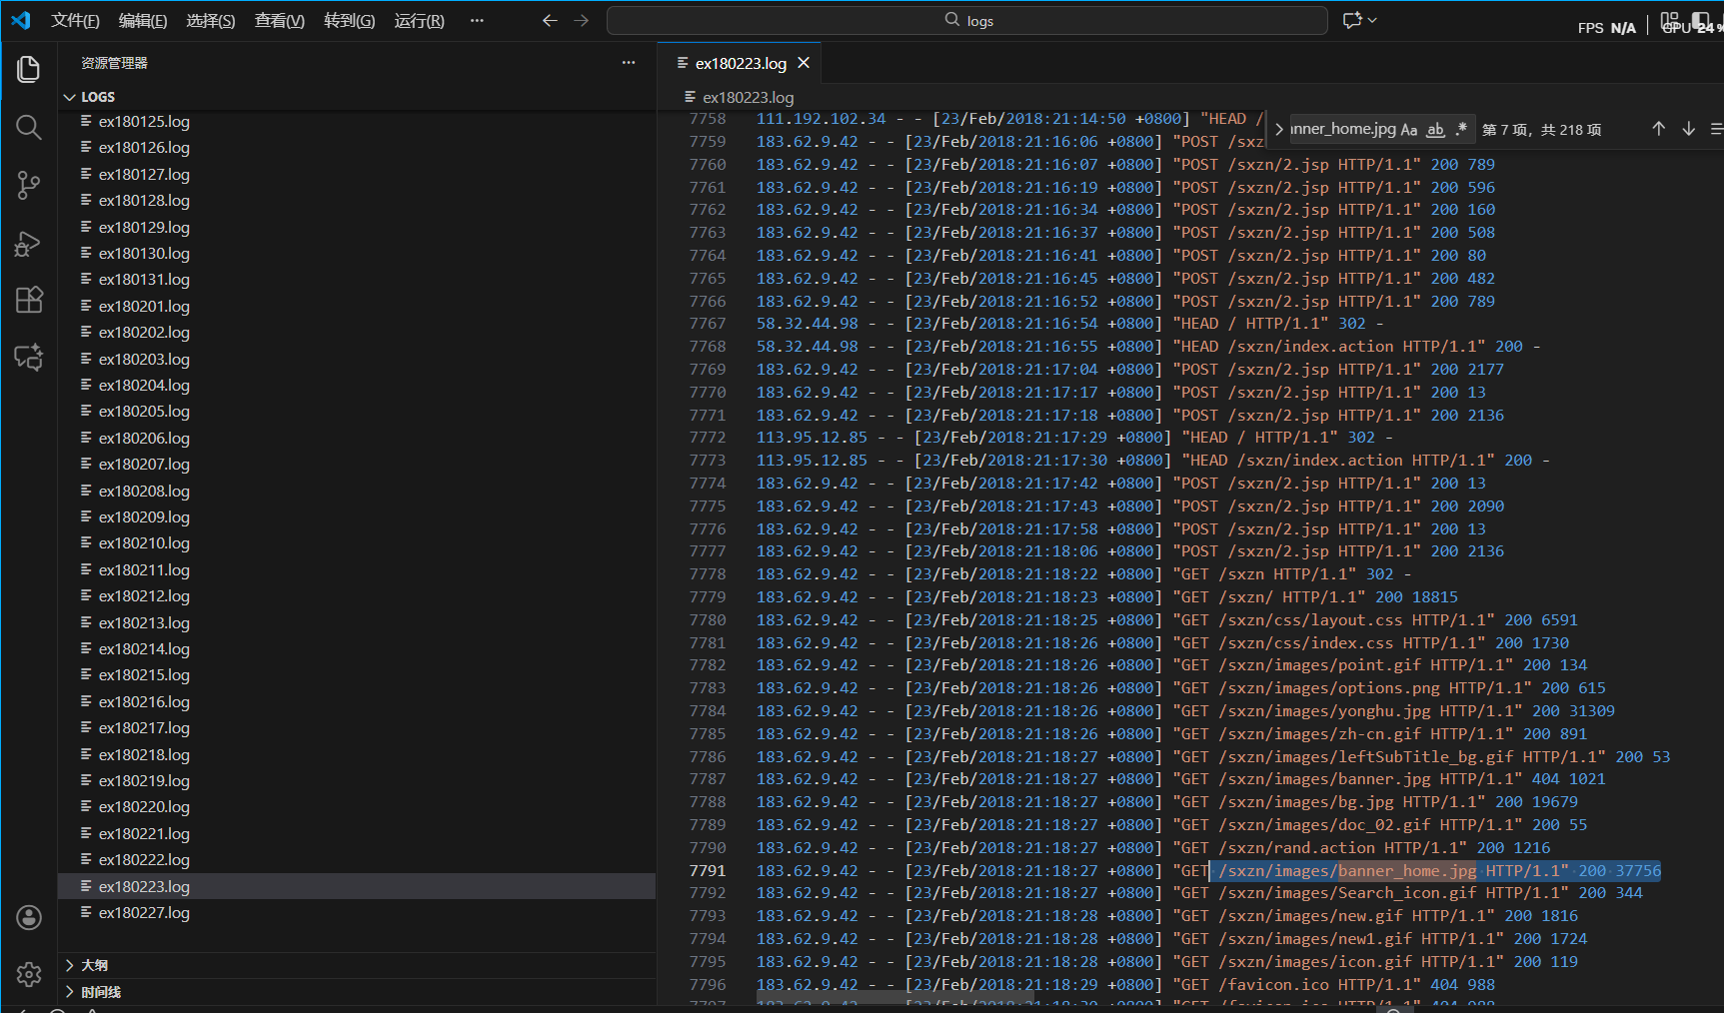Open the 文件(F) menu
The height and width of the screenshot is (1013, 1724).
pos(75,21)
